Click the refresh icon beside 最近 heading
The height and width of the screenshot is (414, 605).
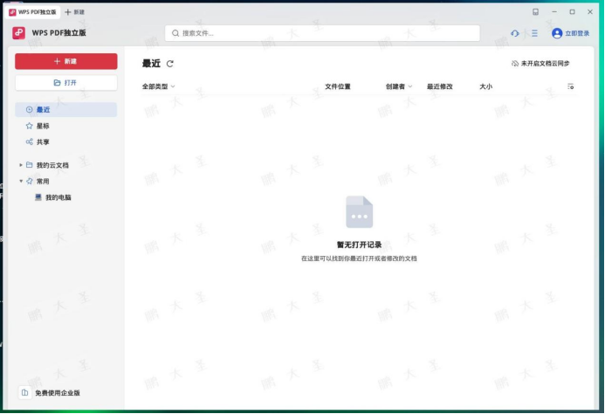[x=169, y=64]
